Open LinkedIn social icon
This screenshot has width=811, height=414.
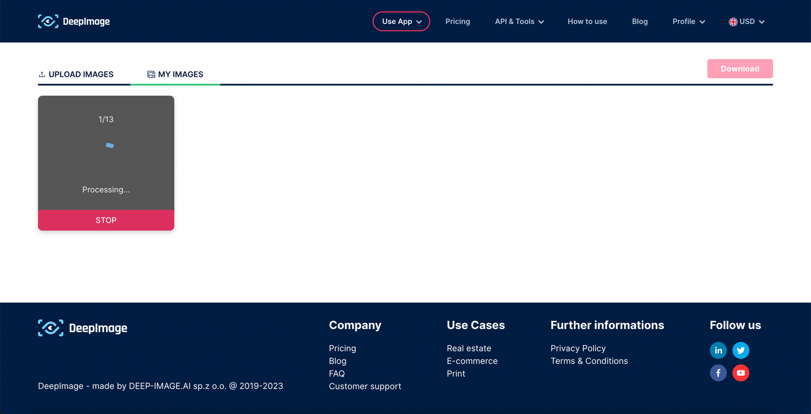click(718, 350)
